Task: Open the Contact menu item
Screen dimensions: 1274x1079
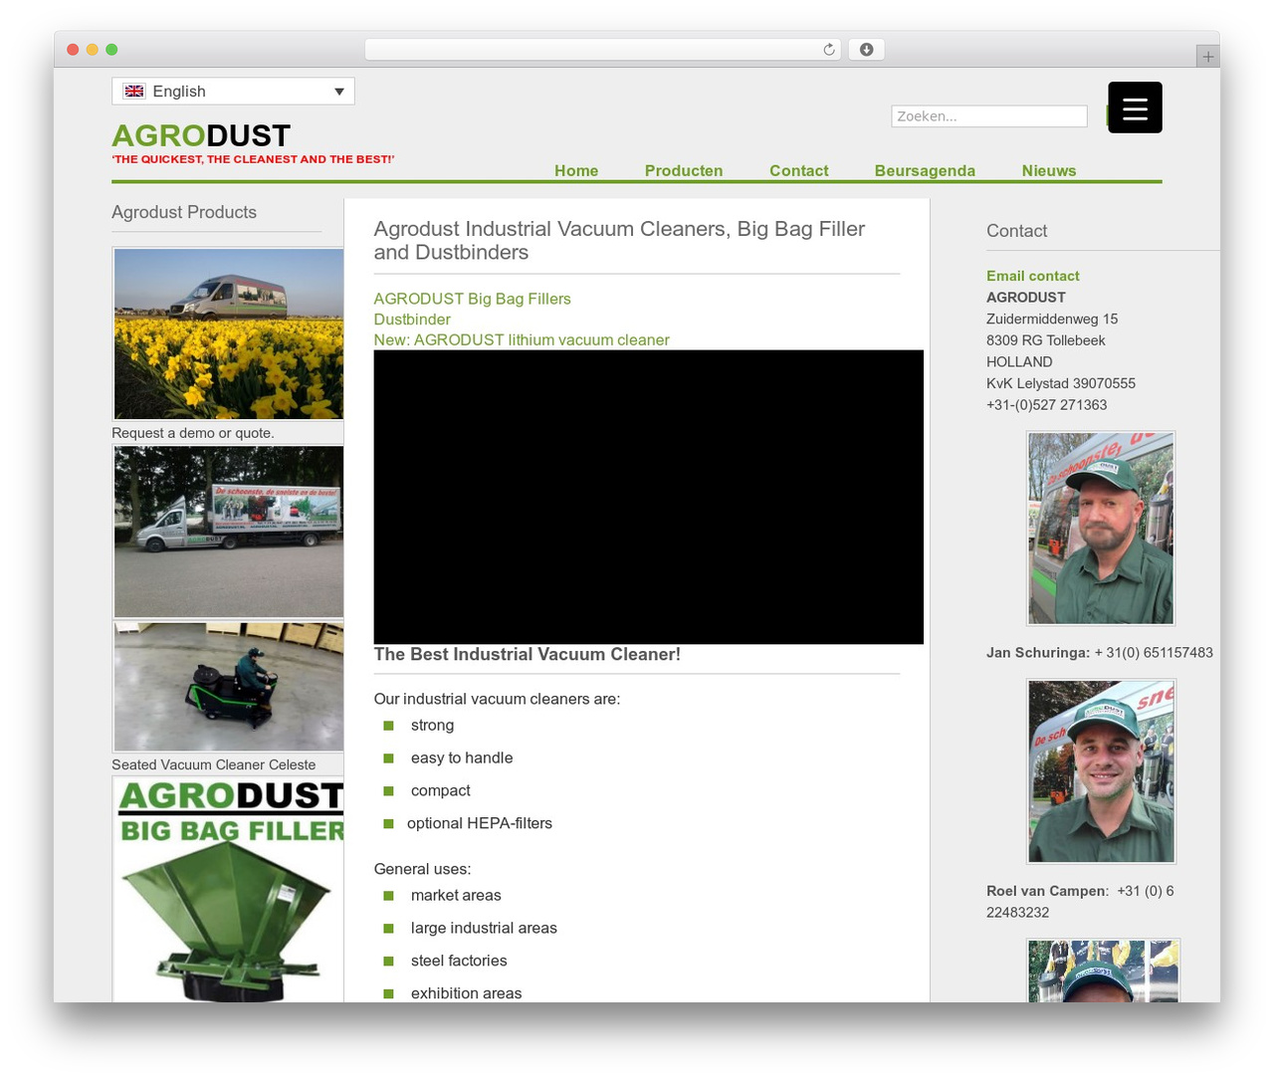Action: [x=798, y=170]
